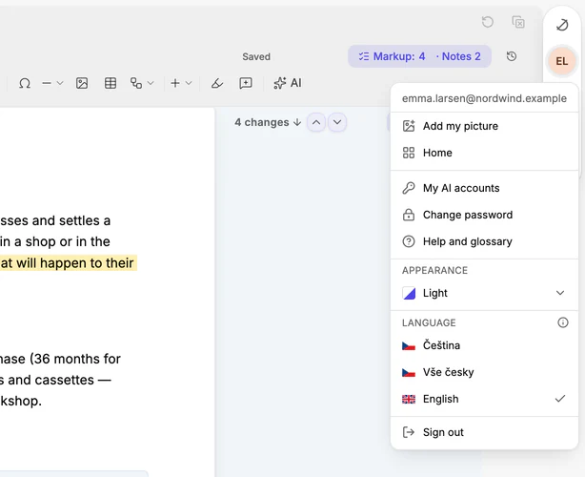Add a comment note icon

(x=246, y=83)
